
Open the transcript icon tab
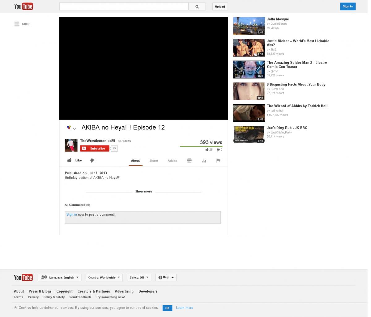click(190, 161)
